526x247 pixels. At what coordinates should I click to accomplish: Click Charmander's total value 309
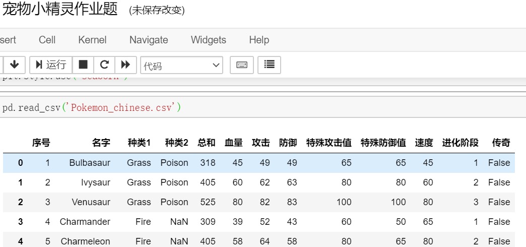pyautogui.click(x=208, y=222)
